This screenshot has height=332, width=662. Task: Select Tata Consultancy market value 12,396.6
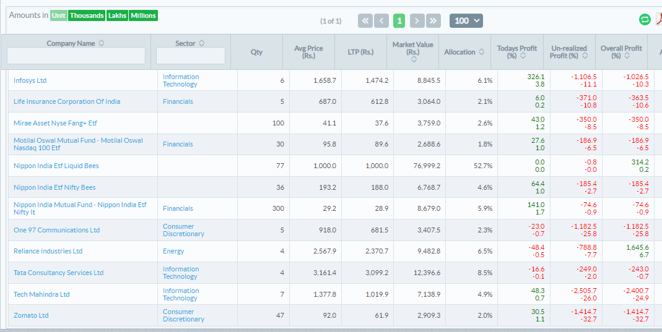(x=427, y=273)
